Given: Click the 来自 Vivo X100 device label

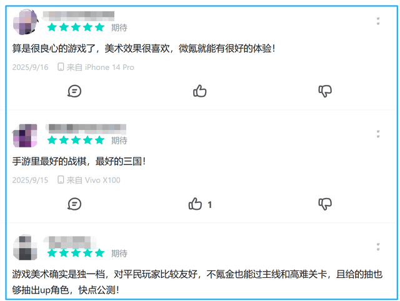Looking at the screenshot, I should click(x=89, y=180).
